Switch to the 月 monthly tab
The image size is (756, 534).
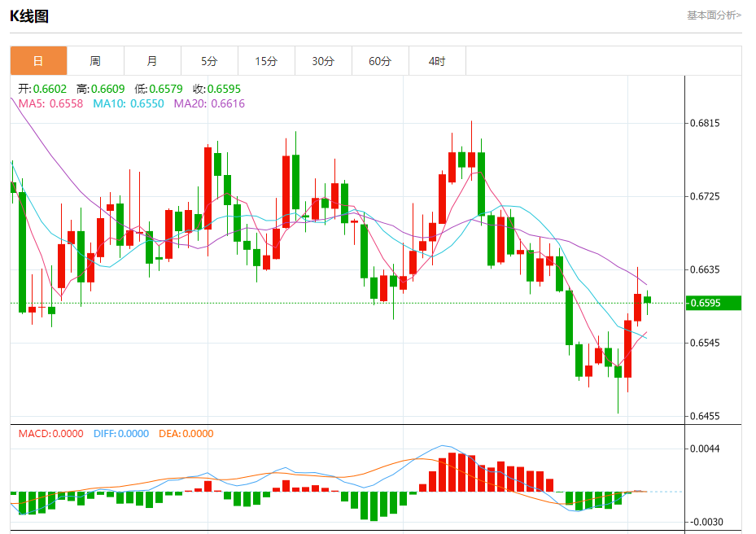152,61
